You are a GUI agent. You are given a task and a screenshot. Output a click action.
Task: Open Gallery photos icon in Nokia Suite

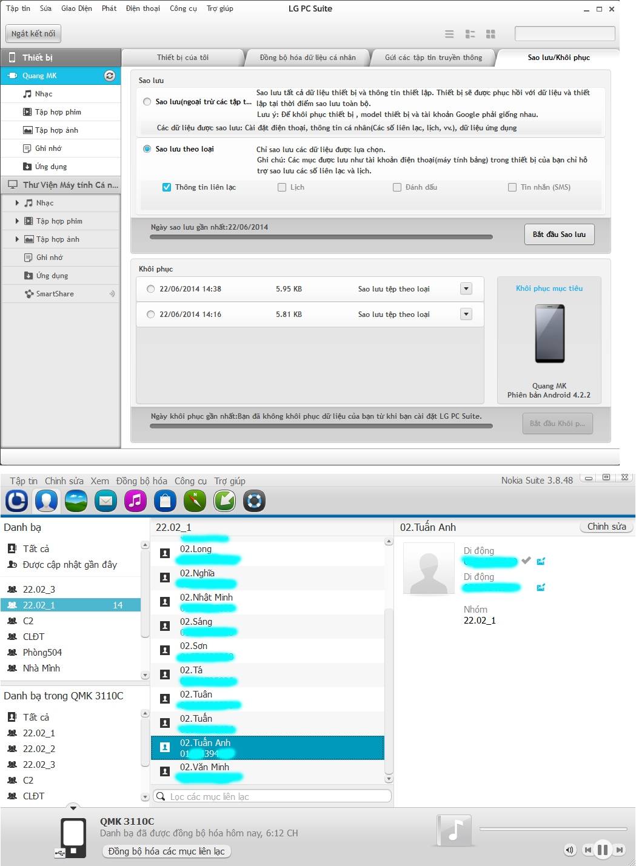(x=76, y=501)
